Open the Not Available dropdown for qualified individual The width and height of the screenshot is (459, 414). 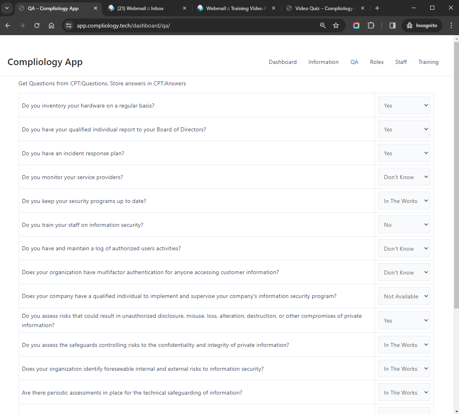point(404,296)
